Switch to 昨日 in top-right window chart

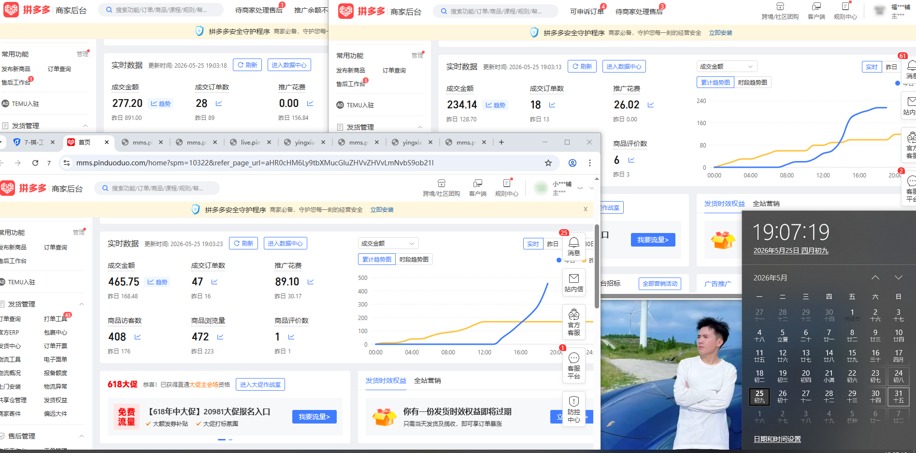pyautogui.click(x=891, y=67)
